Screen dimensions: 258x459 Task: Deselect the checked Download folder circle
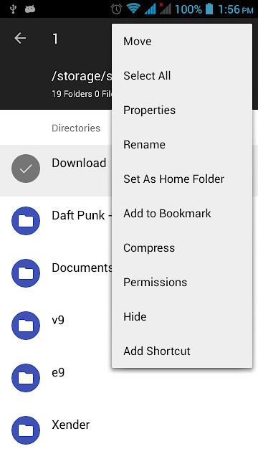pyautogui.click(x=26, y=169)
